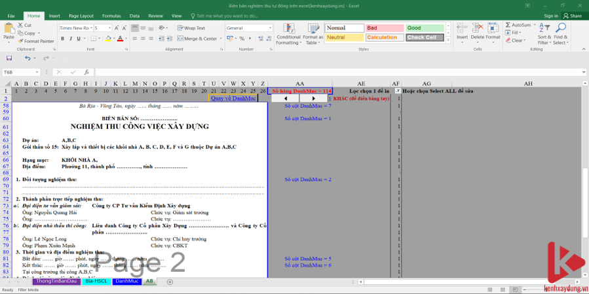Screen dimensions: 589x294
Task: Toggle Wrap Text
Action: pos(191,28)
